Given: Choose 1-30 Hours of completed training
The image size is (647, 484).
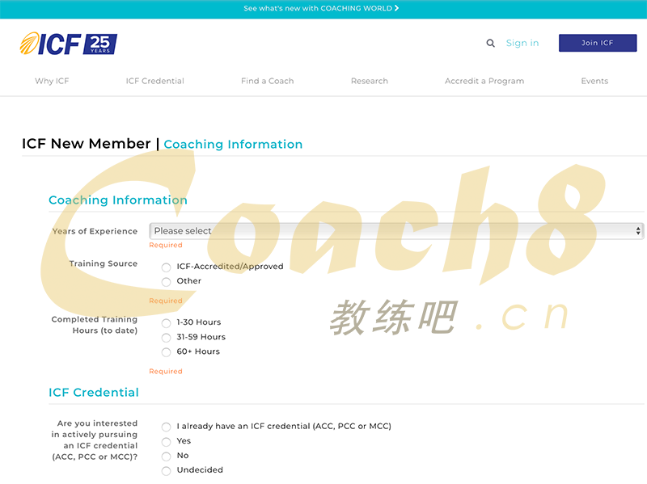Looking at the screenshot, I should coord(167,323).
